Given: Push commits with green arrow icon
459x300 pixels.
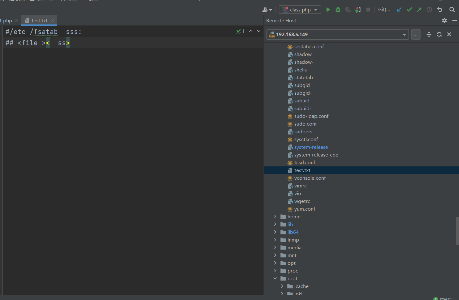Looking at the screenshot, I should [x=419, y=10].
